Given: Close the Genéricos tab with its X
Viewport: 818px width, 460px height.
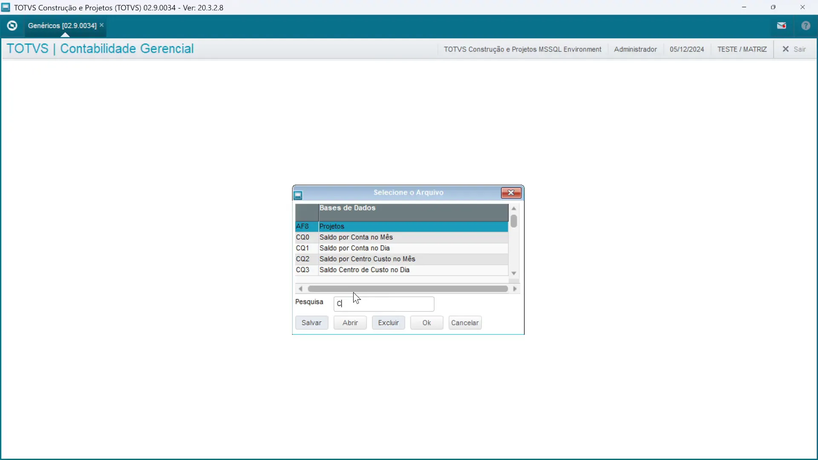Looking at the screenshot, I should [102, 26].
